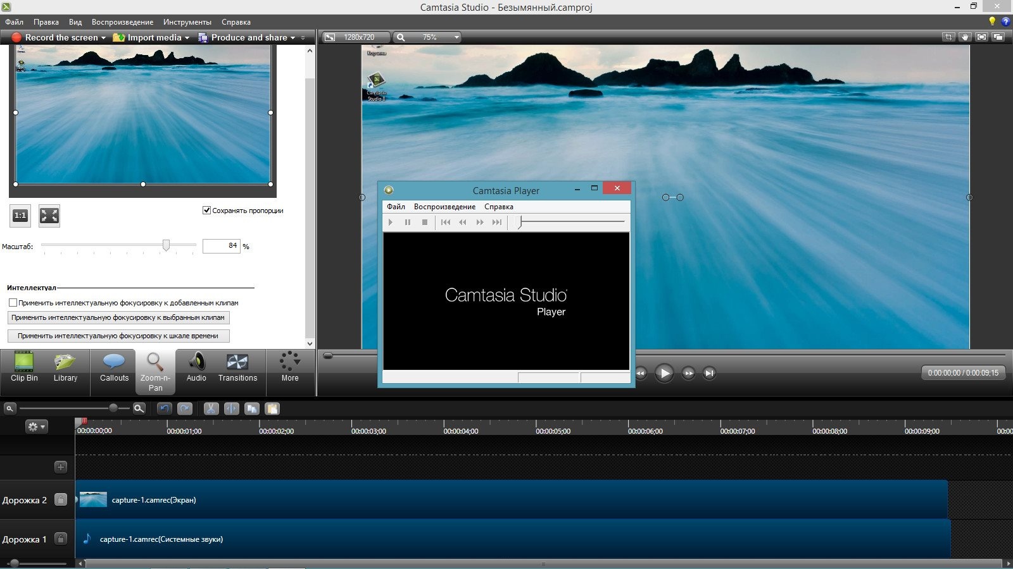Expand the Produce and share dropdown

coord(293,38)
